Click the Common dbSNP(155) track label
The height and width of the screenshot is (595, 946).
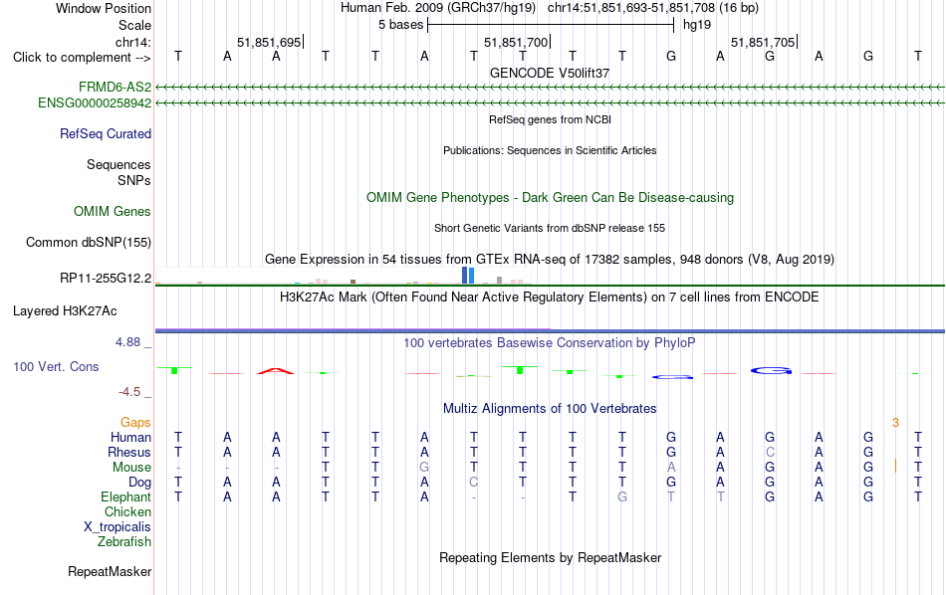tap(89, 243)
